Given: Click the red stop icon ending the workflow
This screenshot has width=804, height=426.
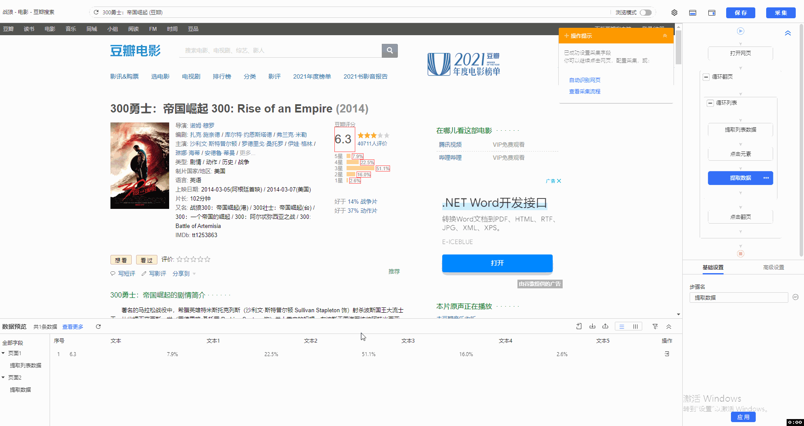Looking at the screenshot, I should click(741, 254).
